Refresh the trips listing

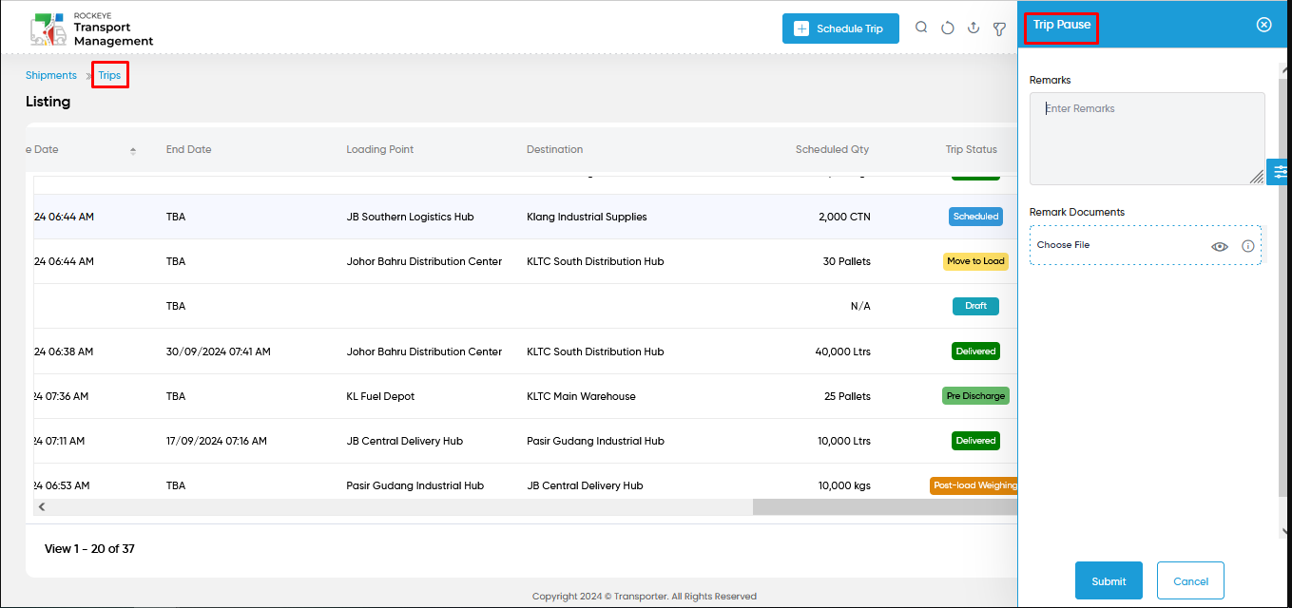point(948,28)
